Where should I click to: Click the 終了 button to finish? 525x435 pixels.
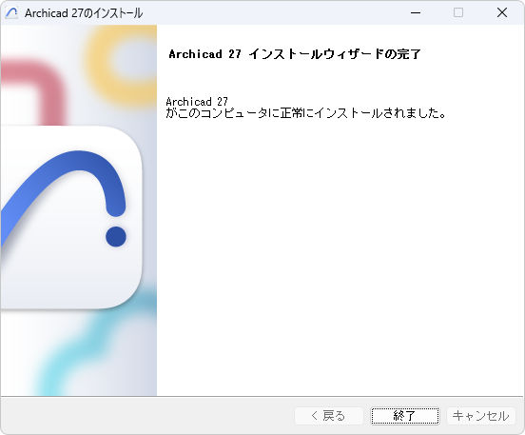405,416
